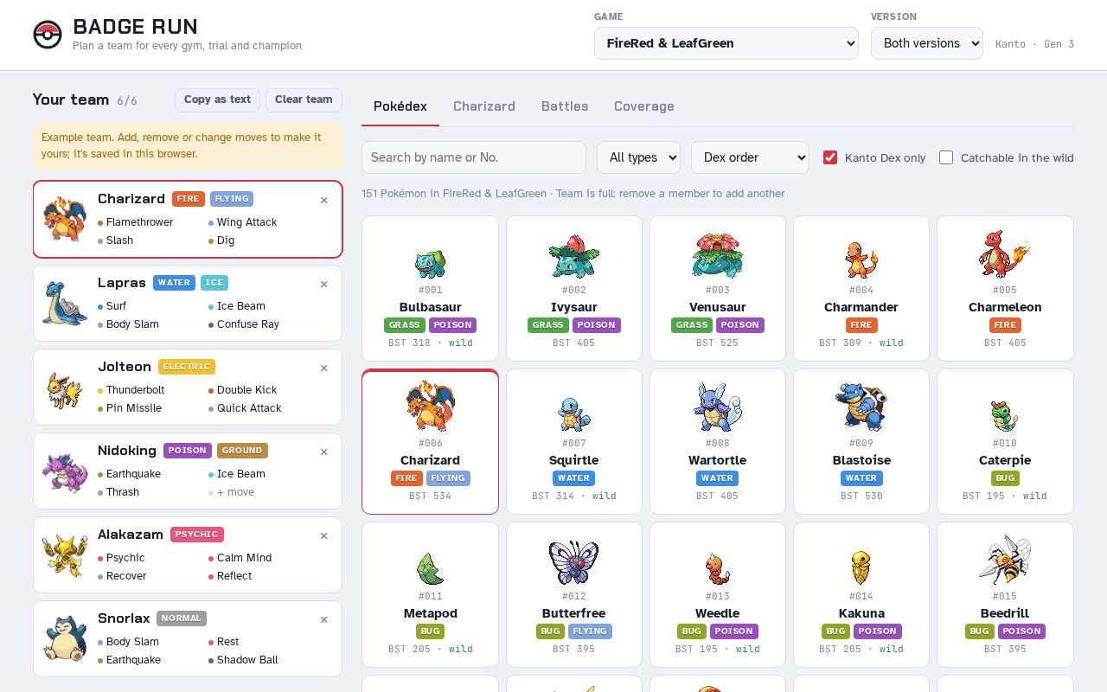
Task: Select the Charizard team sprite
Action: tap(65, 219)
